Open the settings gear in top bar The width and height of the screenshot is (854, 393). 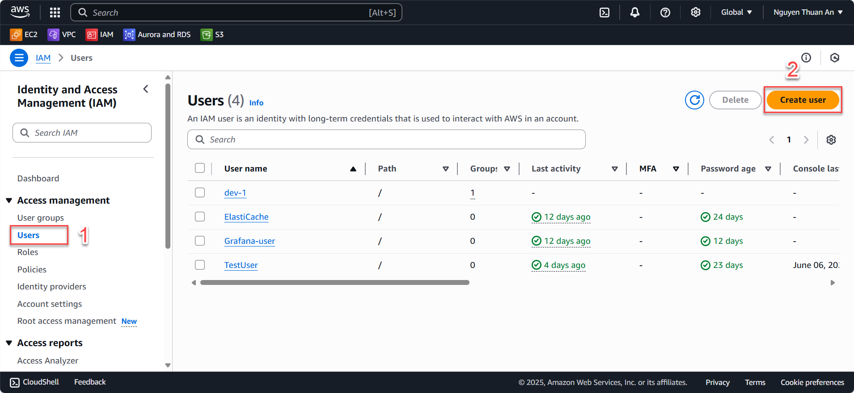click(x=696, y=12)
